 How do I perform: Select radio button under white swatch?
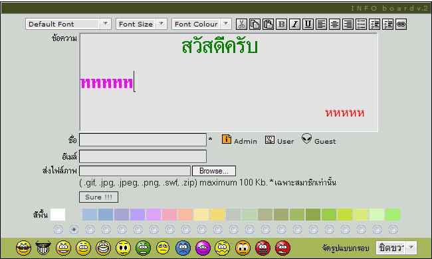(x=58, y=229)
